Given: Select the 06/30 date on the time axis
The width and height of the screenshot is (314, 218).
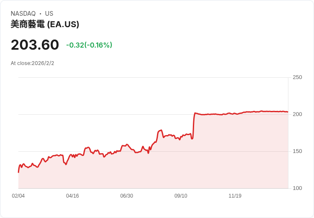Looking at the screenshot, I should point(127,196).
